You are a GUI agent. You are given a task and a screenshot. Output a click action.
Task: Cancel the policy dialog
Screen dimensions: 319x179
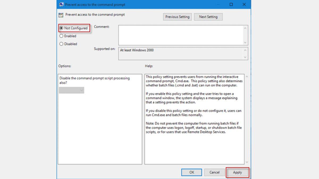214,172
